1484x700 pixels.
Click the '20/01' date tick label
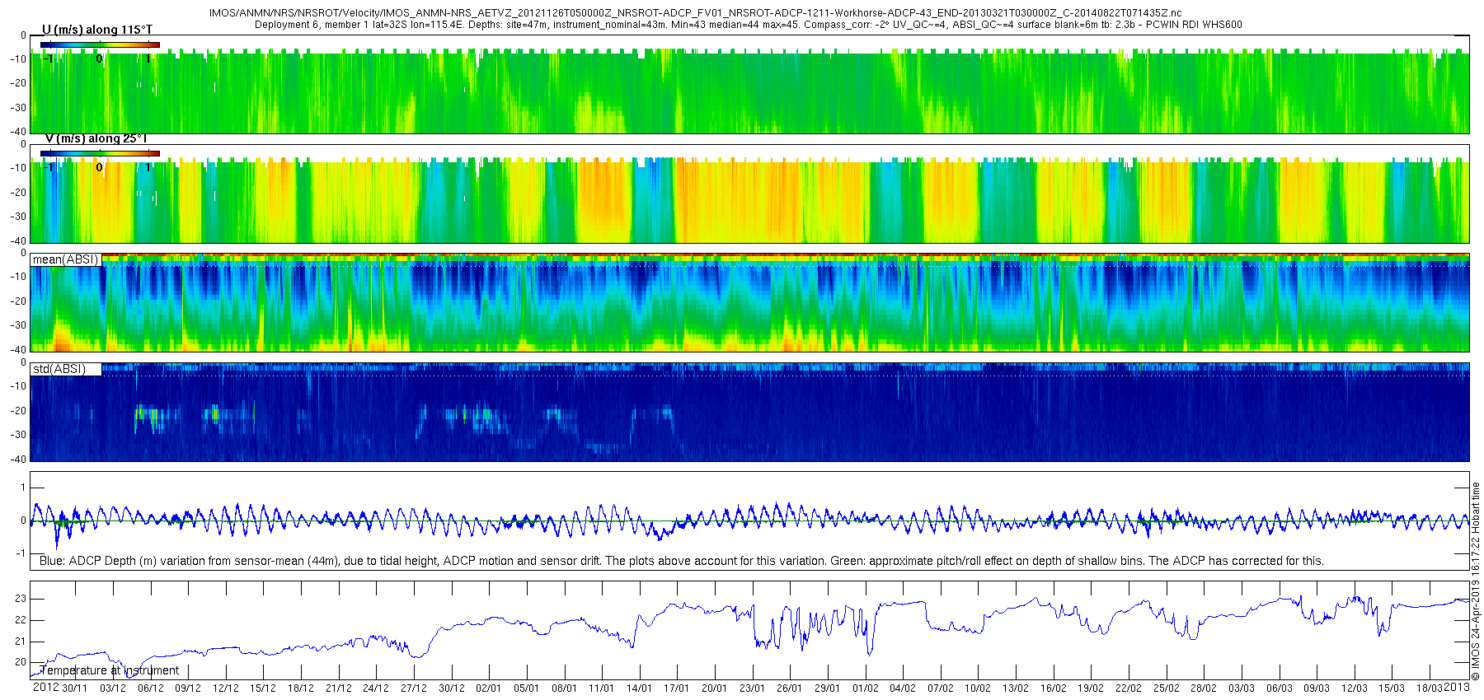pyautogui.click(x=714, y=688)
